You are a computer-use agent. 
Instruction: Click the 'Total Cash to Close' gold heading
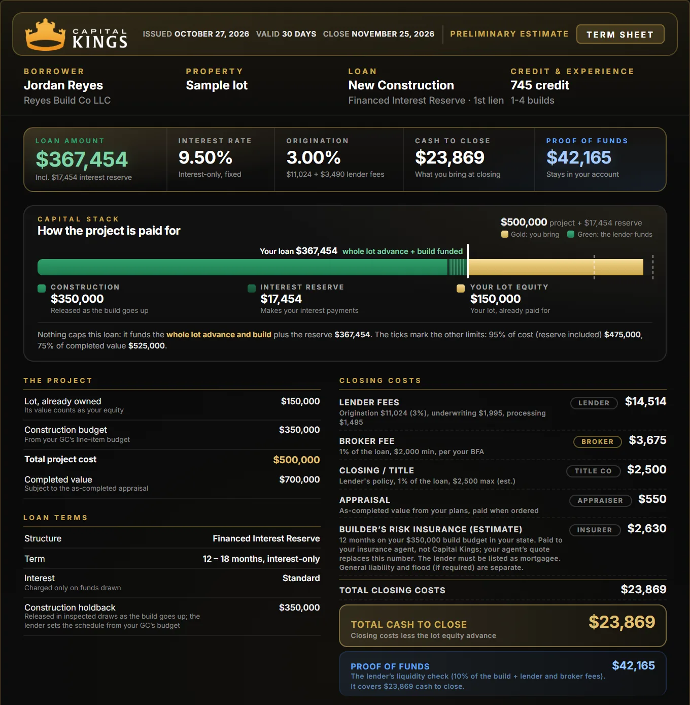coord(409,624)
